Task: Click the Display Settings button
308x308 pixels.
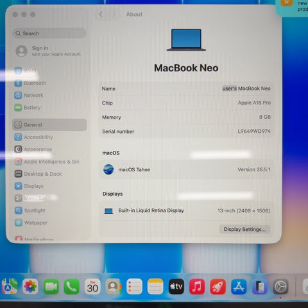Action: 244,229
